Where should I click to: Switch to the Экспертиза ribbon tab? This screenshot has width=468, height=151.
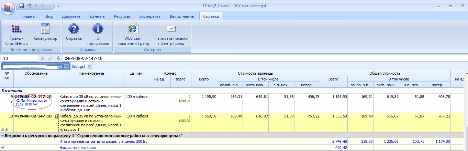(x=149, y=16)
